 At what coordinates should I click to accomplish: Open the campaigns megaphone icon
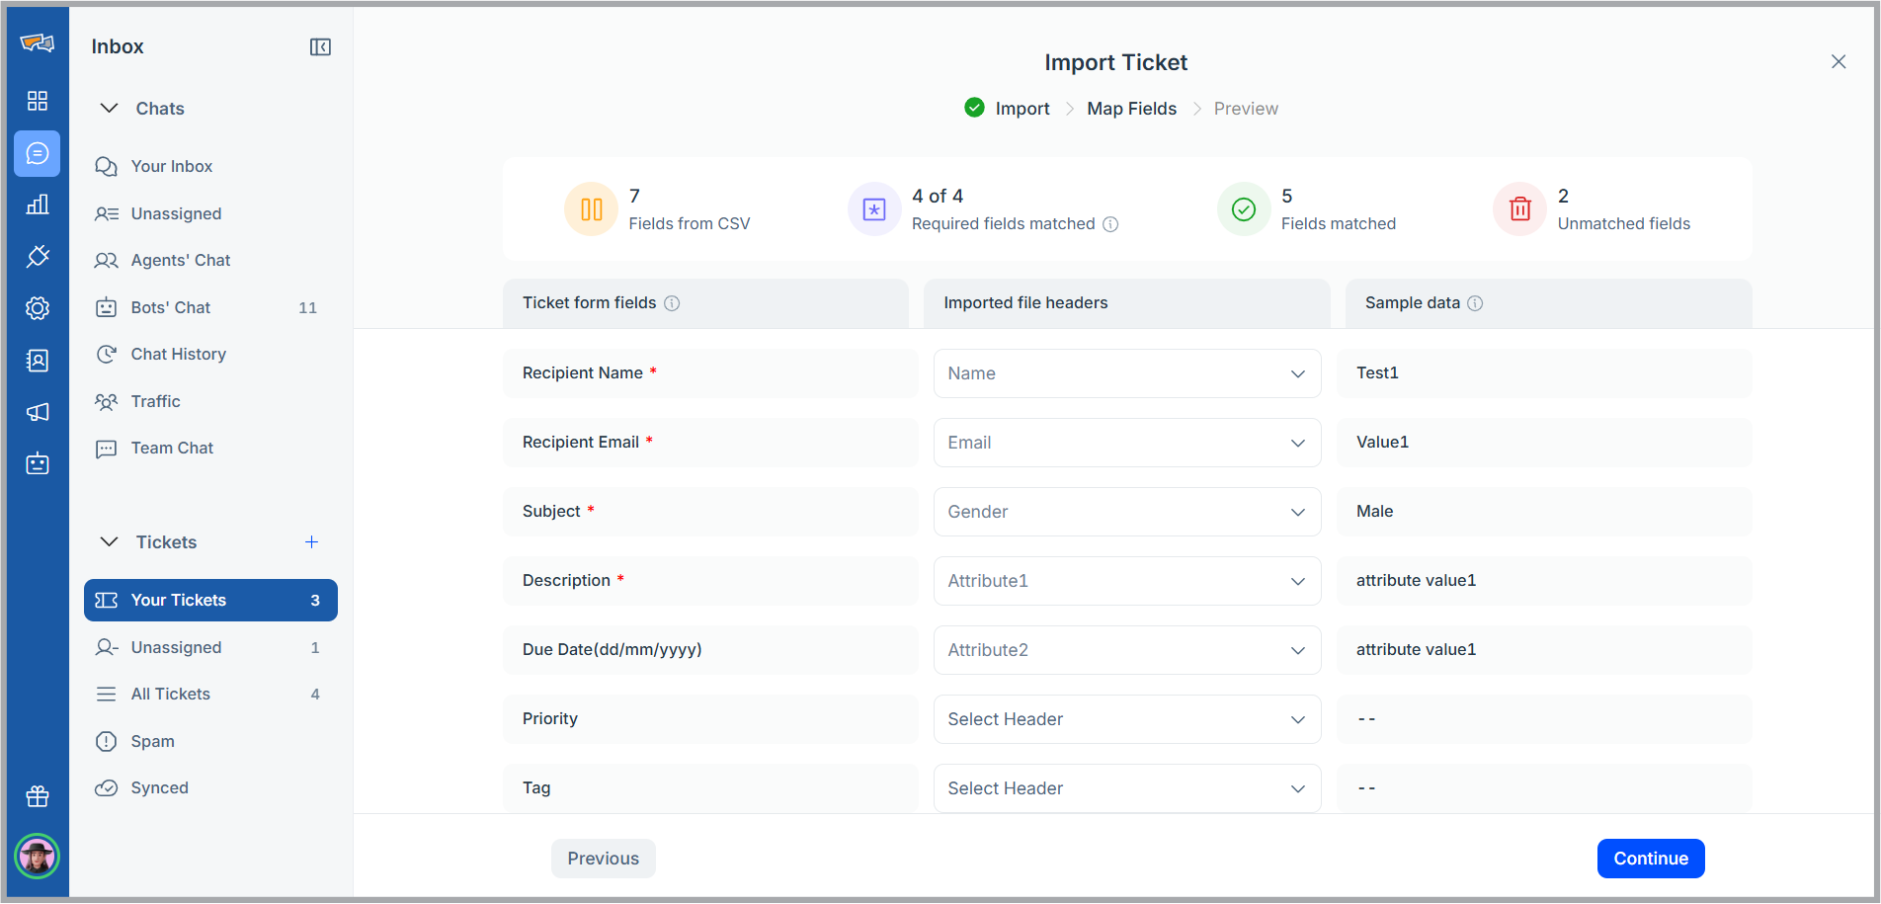tap(38, 412)
